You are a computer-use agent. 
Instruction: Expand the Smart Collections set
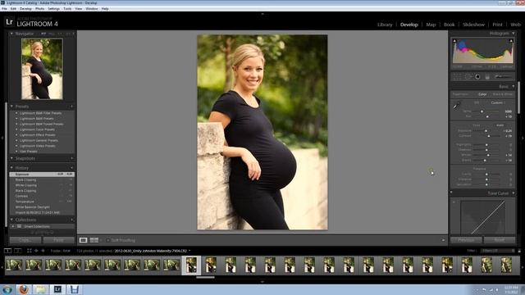click(13, 226)
